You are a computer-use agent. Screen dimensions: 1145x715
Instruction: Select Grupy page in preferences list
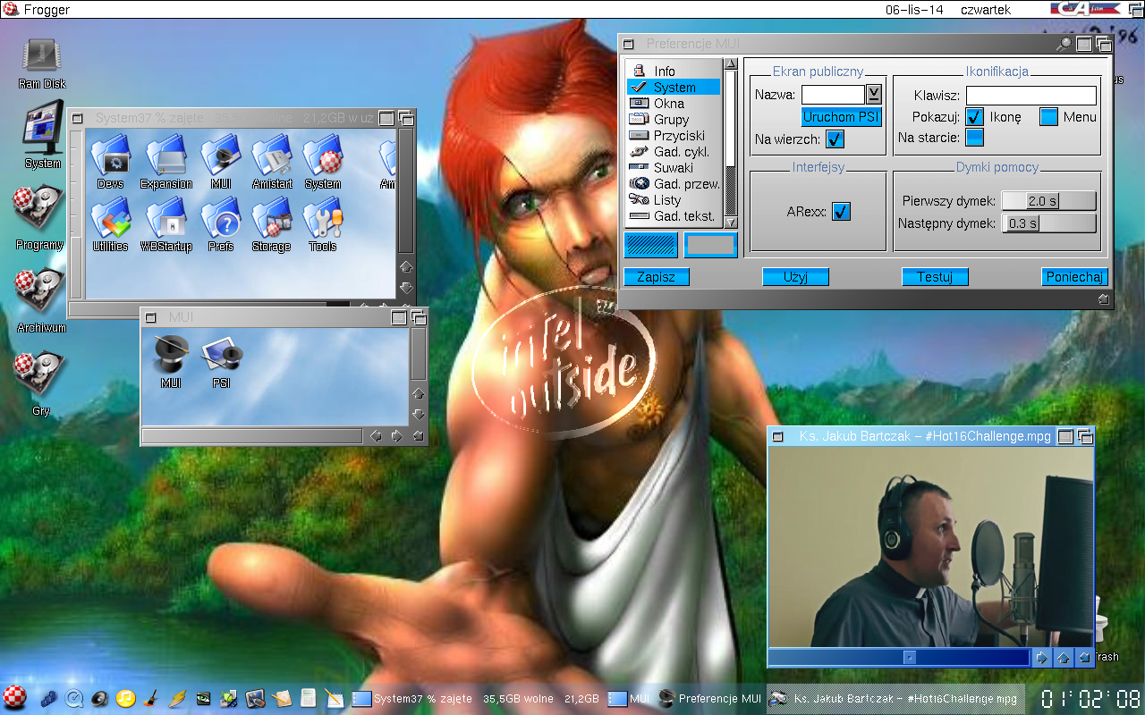click(x=674, y=119)
